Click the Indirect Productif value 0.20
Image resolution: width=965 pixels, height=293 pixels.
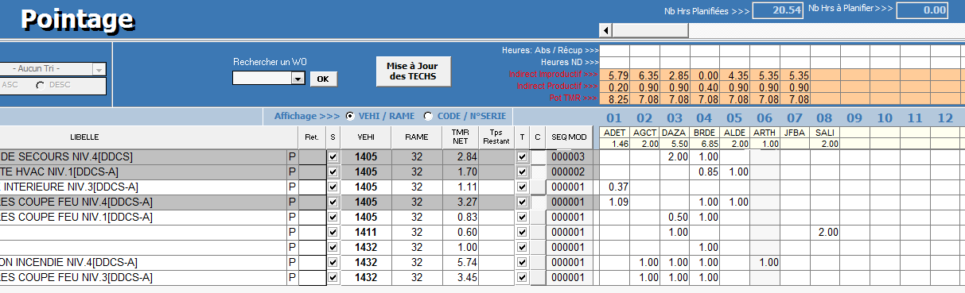tap(614, 87)
